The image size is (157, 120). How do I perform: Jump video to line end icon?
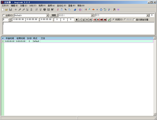click(31, 9)
